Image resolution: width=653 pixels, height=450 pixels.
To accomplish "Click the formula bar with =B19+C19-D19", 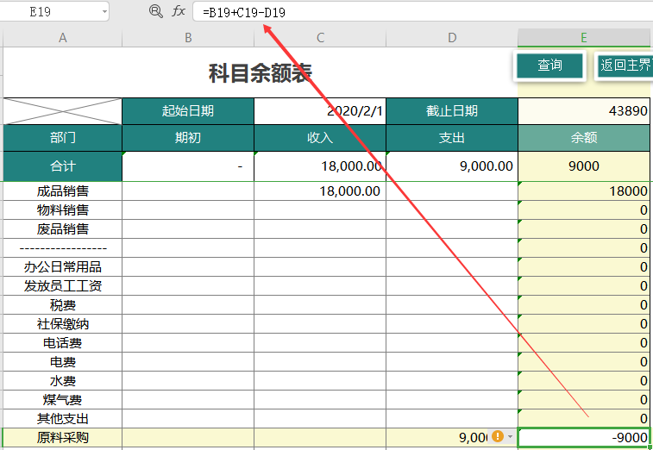I will pyautogui.click(x=414, y=12).
